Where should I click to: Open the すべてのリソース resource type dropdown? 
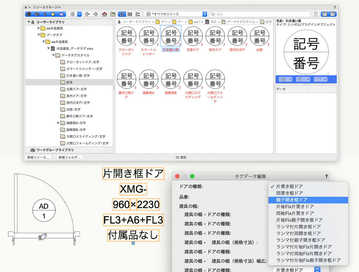pyautogui.click(x=175, y=14)
